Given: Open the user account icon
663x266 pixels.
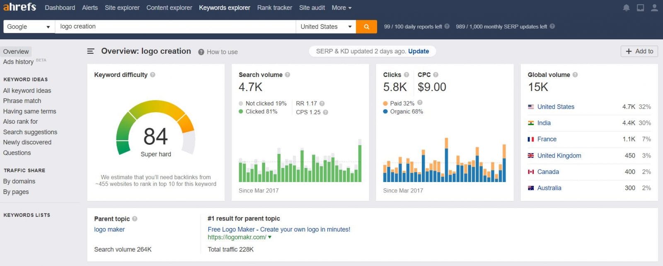Looking at the screenshot, I should click(x=654, y=8).
